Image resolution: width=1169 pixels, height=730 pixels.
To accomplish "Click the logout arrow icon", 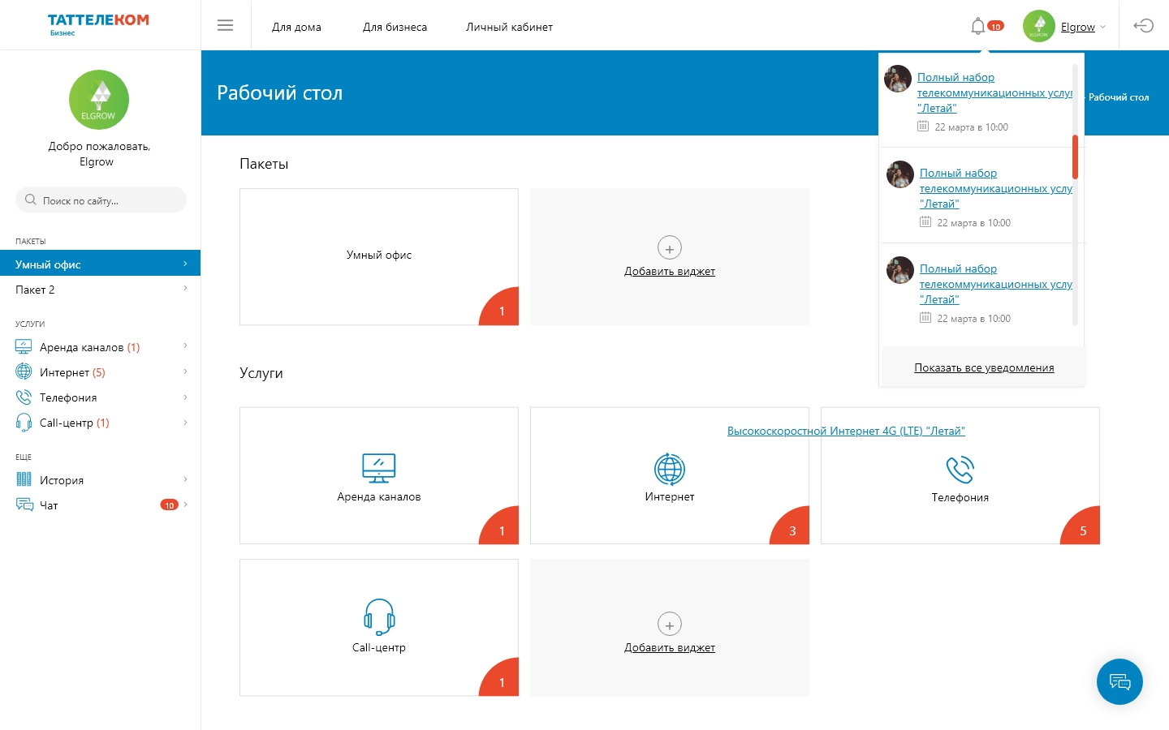I will click(x=1144, y=26).
